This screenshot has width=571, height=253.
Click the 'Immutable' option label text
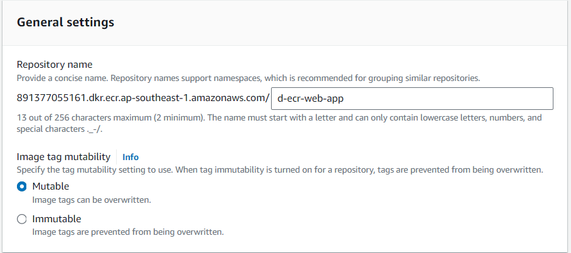pyautogui.click(x=56, y=219)
